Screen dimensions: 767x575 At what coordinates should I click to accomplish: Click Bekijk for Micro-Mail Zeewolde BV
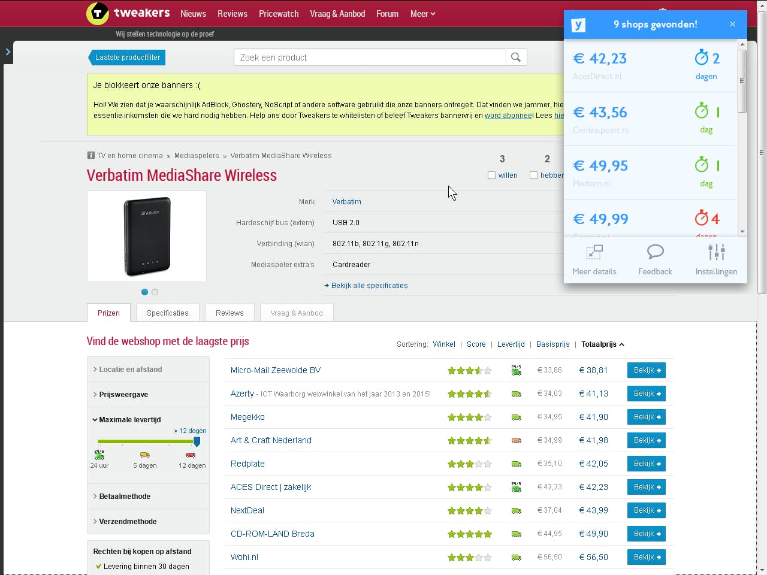[x=647, y=370]
